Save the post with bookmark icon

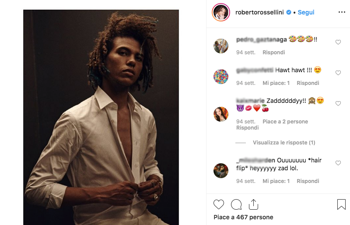(341, 204)
